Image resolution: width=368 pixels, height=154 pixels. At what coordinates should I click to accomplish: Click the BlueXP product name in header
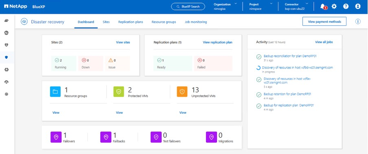(39, 7)
